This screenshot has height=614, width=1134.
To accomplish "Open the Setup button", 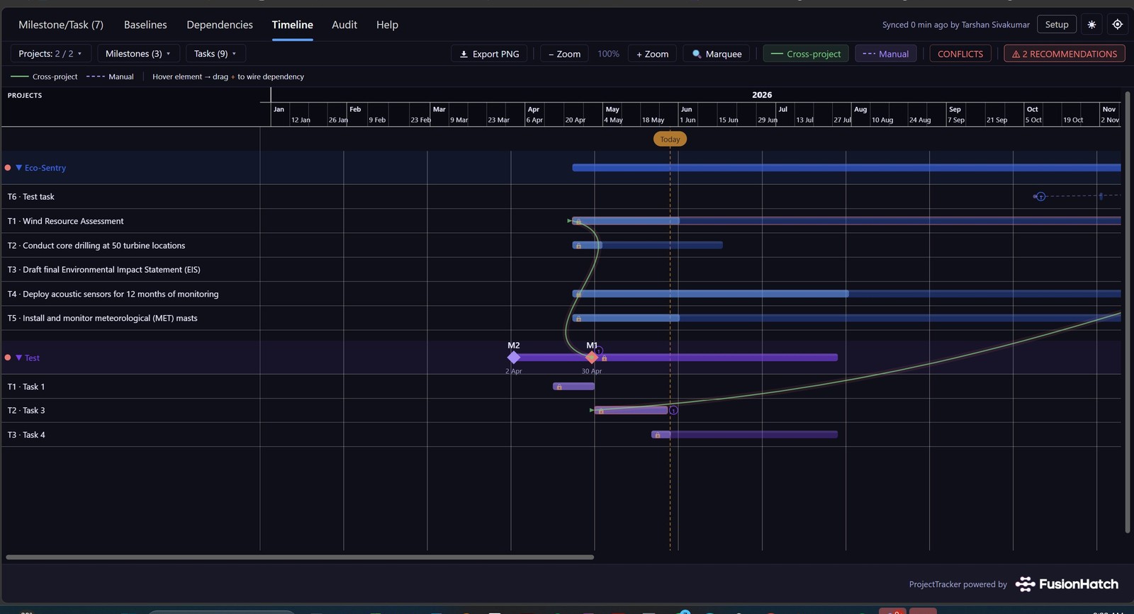I will [x=1057, y=24].
